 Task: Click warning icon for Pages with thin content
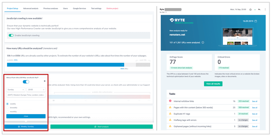pyautogui.click(x=170, y=107)
